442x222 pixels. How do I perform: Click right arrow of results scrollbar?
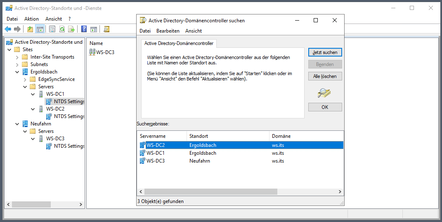pos(340,191)
